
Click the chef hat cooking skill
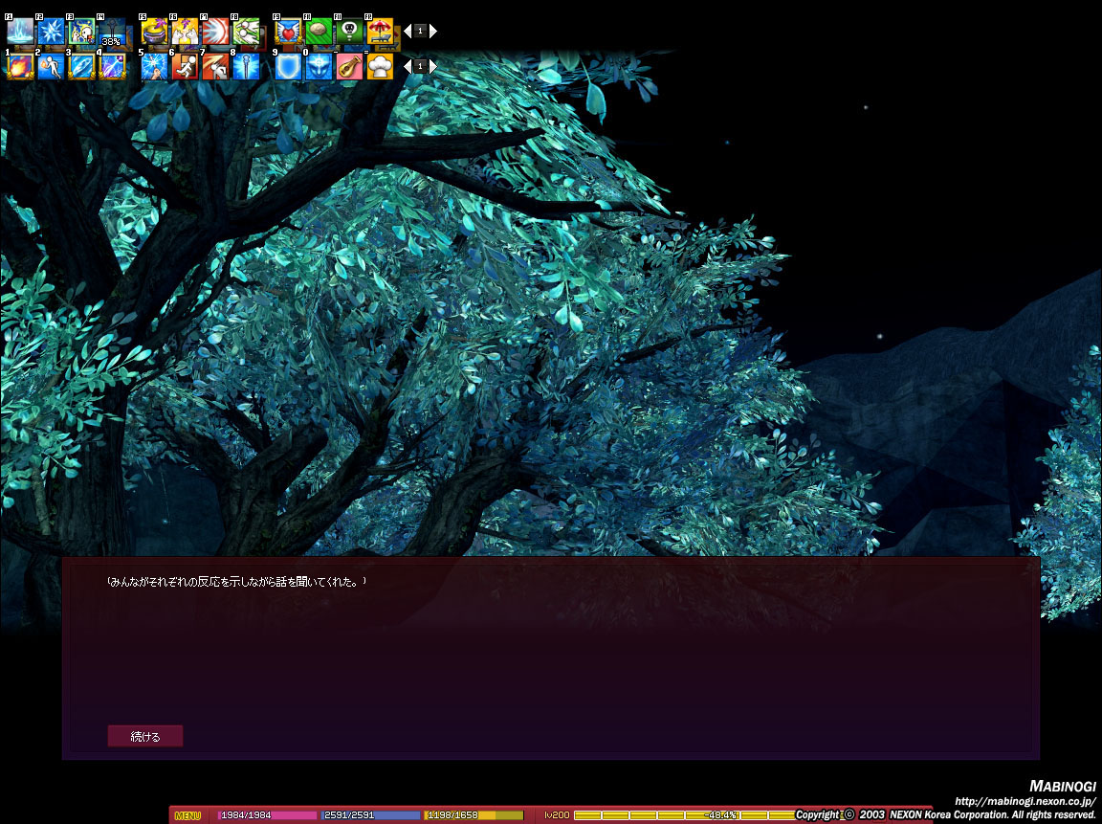[x=380, y=66]
